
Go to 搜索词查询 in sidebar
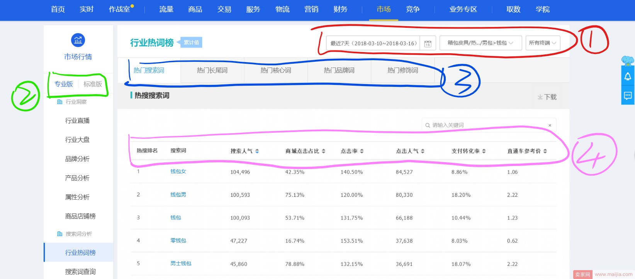pos(80,272)
